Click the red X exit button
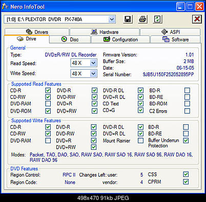206x202 pixels. (197, 19)
